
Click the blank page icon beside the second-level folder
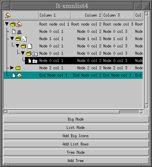coord(30,46)
